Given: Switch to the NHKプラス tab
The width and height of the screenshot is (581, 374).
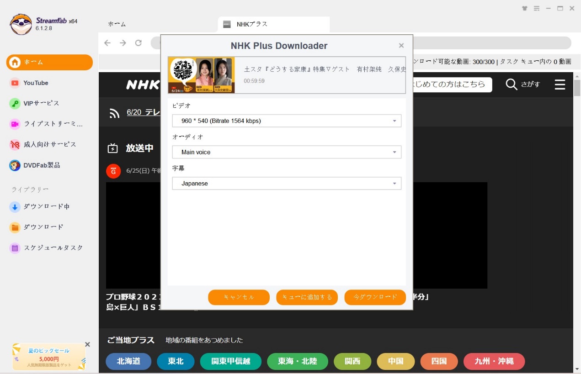Looking at the screenshot, I should (x=273, y=24).
